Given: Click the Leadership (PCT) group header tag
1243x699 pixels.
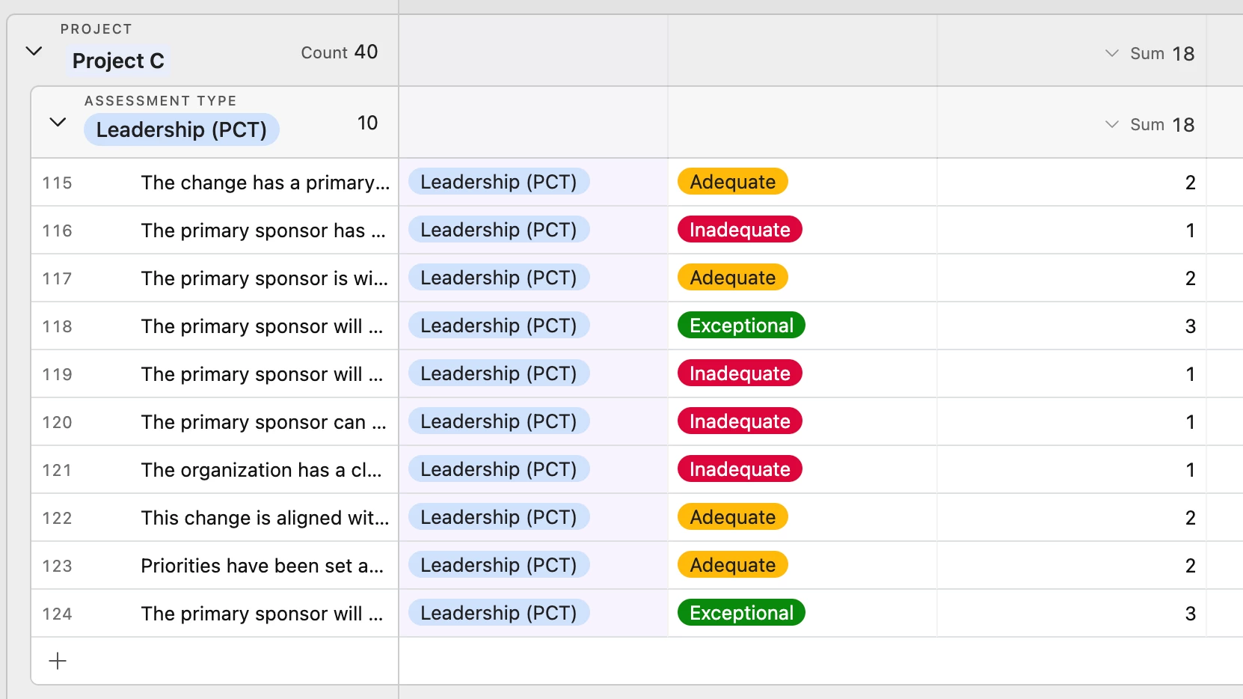Looking at the screenshot, I should coord(181,129).
